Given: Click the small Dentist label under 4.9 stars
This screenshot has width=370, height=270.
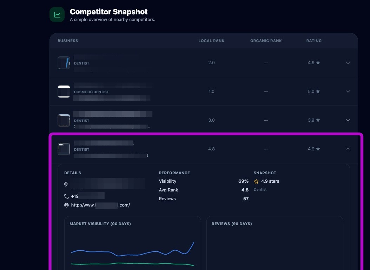Looking at the screenshot, I should click(260, 189).
